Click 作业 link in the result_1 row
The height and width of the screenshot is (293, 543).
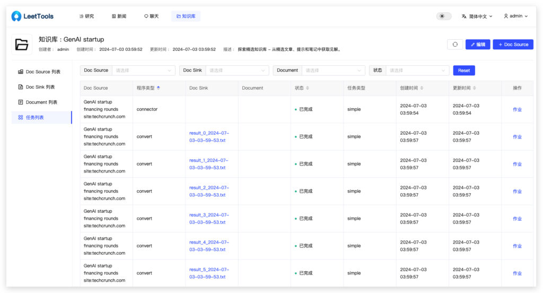click(x=517, y=164)
